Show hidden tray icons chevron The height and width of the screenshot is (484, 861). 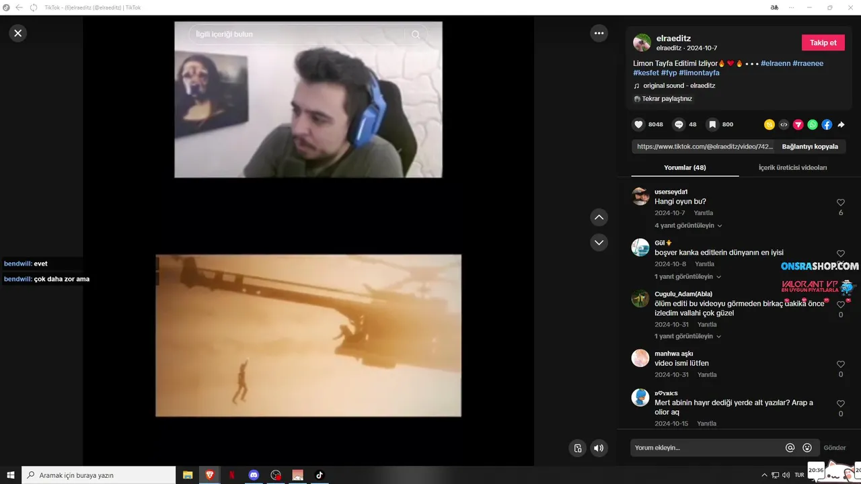pyautogui.click(x=764, y=475)
